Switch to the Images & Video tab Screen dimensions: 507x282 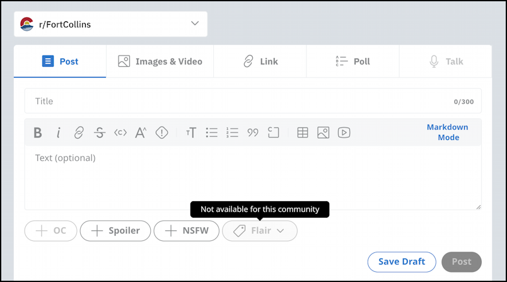tap(160, 61)
